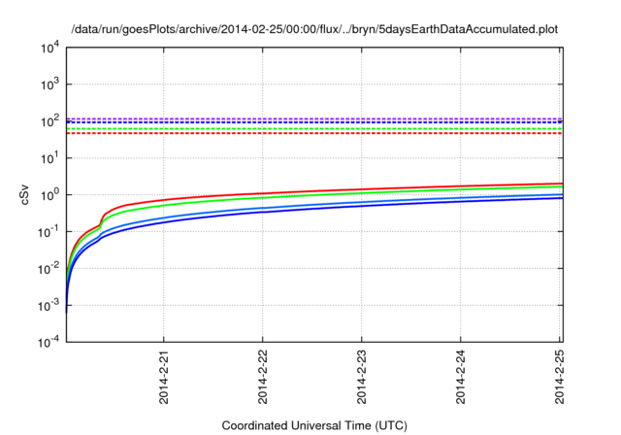Click the 10^-4 y-axis tick label

click(49, 342)
